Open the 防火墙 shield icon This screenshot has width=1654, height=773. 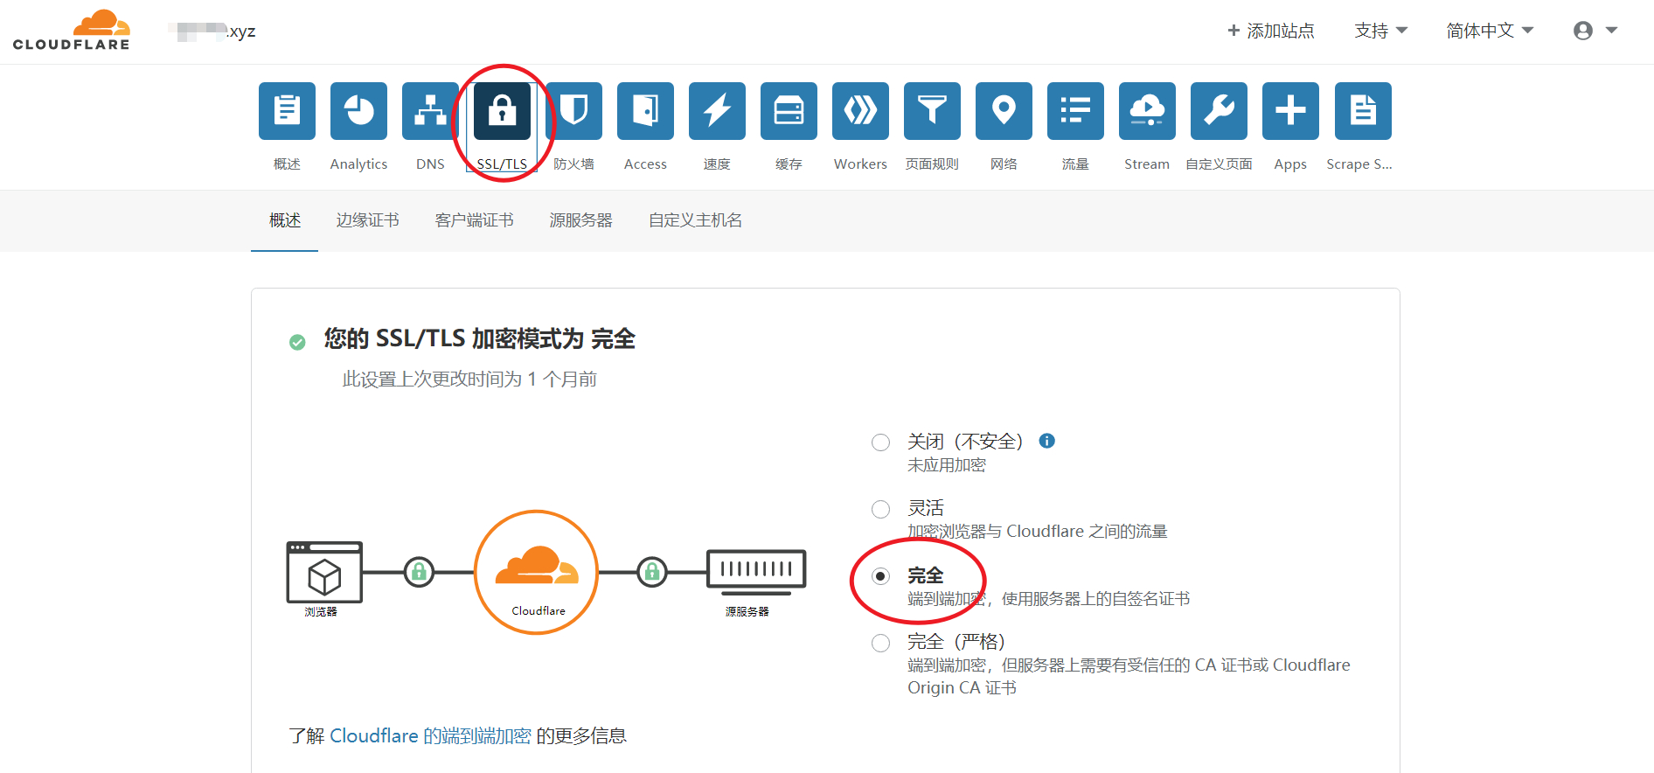pyautogui.click(x=573, y=111)
